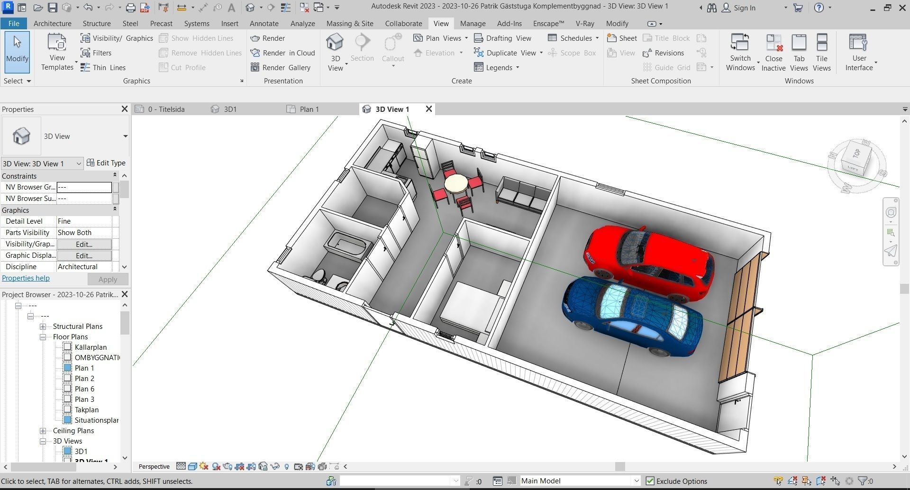The height and width of the screenshot is (490, 910).
Task: Undo the last action in Quick Access
Action: [88, 8]
